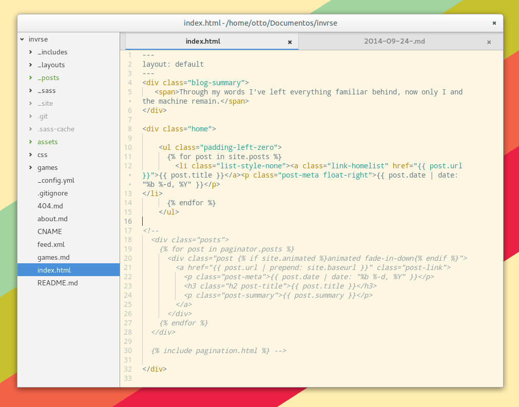
Task: Click the "blog-summary" class string
Action: coord(216,83)
